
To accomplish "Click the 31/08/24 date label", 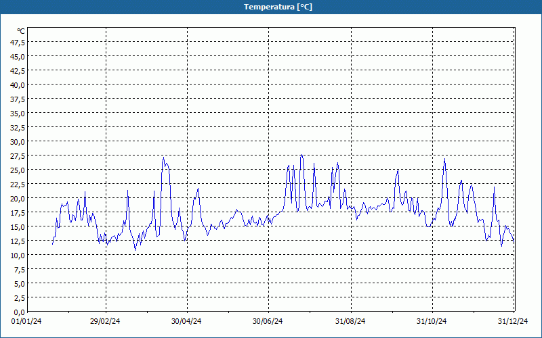I will pos(350,322).
